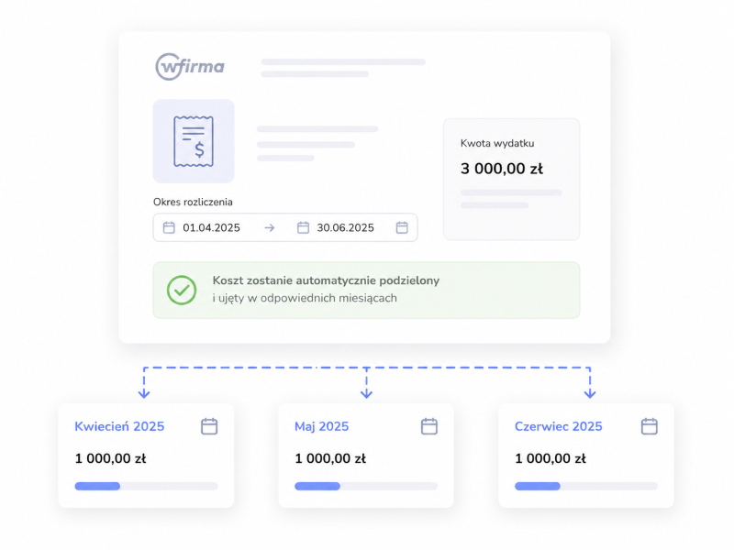
Task: Open the Maj 2025 month link
Action: tap(322, 426)
